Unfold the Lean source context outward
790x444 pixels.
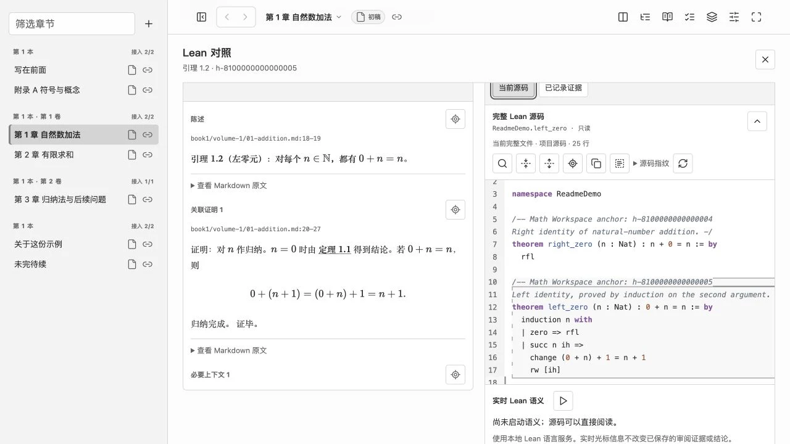coord(549,163)
